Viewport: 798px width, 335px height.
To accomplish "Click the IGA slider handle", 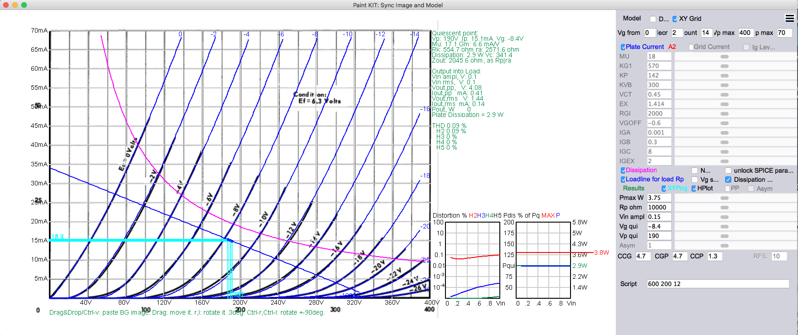I will [x=725, y=133].
